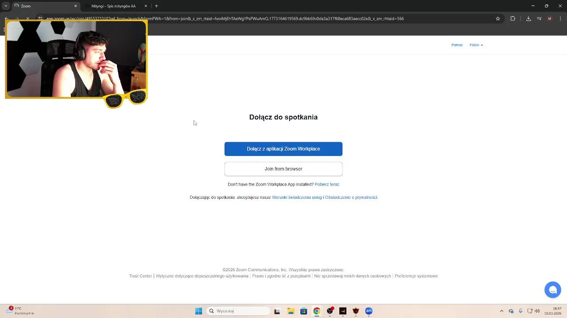Open the black and orange taskbar app
Image resolution: width=567 pixels, height=318 pixels.
(342, 311)
